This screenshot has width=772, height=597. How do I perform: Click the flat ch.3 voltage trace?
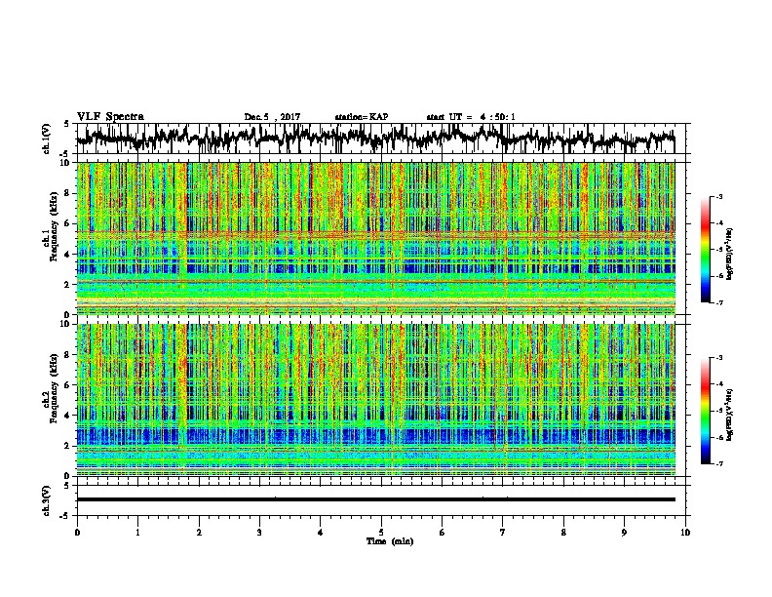pyautogui.click(x=376, y=499)
